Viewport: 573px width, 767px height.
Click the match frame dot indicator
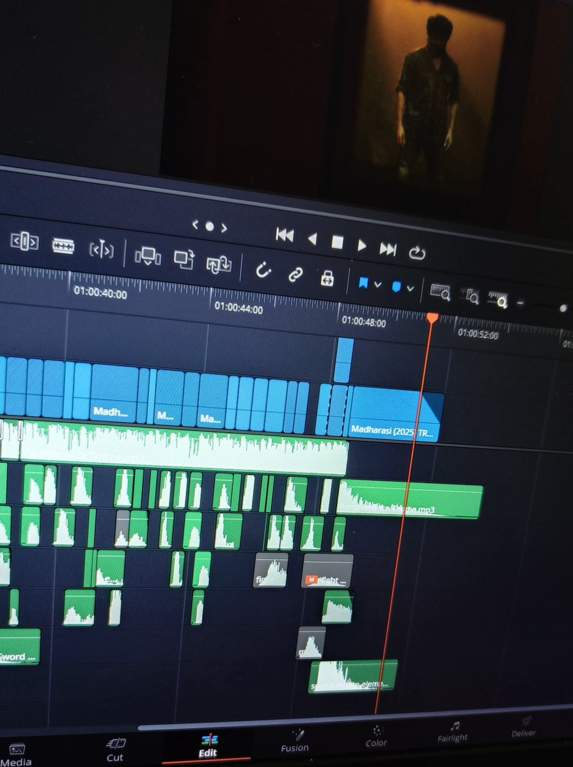pos(208,226)
